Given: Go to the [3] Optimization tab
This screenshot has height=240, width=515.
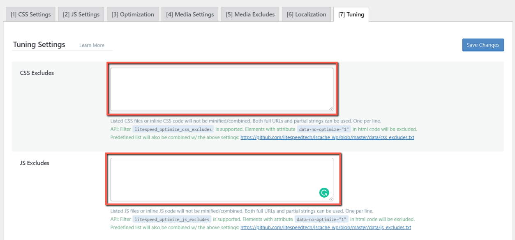Looking at the screenshot, I should [x=133, y=14].
